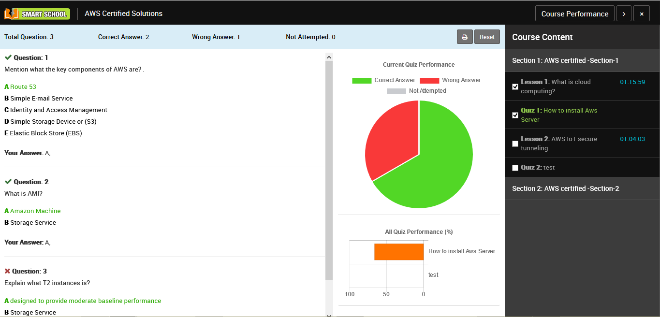Image resolution: width=660 pixels, height=317 pixels.
Task: Click the next arrow chevron button
Action: pos(624,14)
